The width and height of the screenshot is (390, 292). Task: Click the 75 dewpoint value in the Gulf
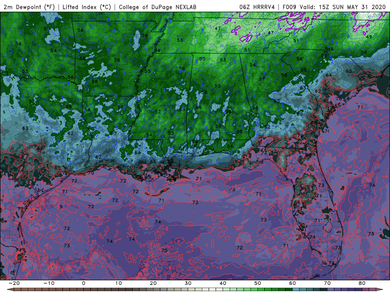tap(164, 250)
